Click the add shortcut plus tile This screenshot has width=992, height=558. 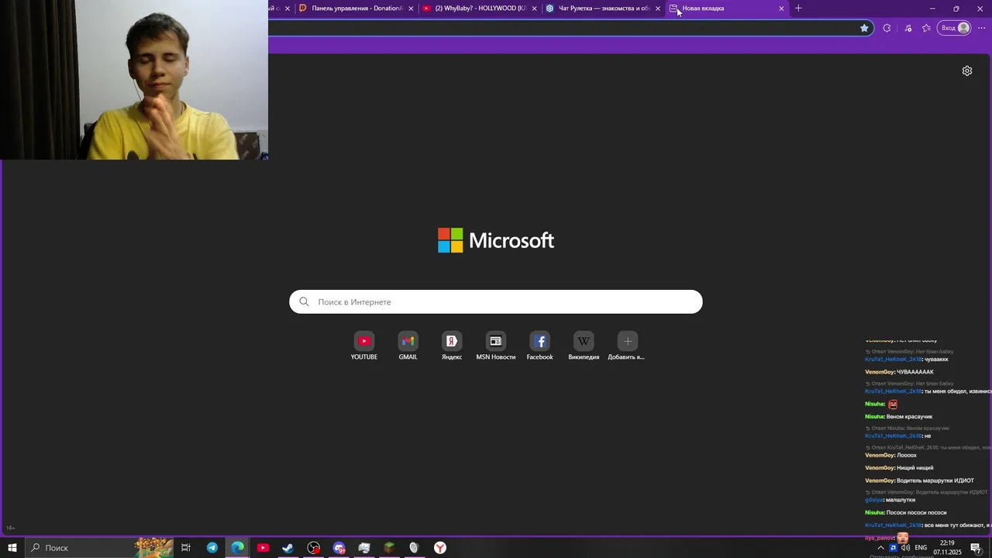627,346
